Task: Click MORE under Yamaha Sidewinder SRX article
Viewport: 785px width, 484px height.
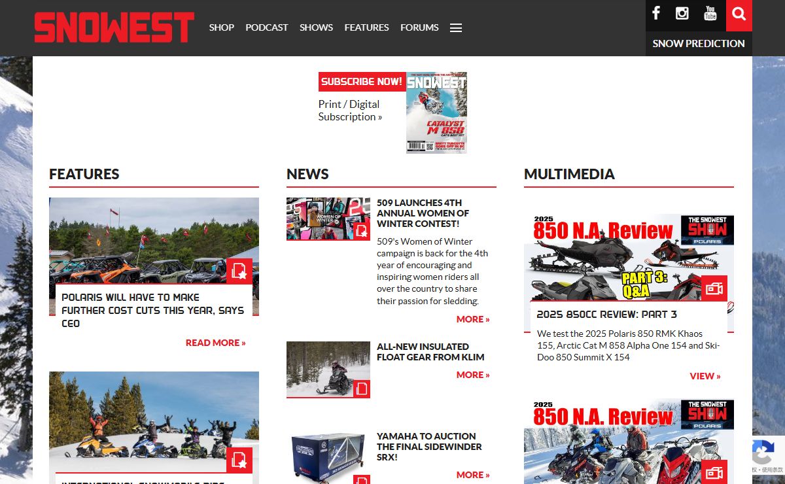Action: point(473,475)
